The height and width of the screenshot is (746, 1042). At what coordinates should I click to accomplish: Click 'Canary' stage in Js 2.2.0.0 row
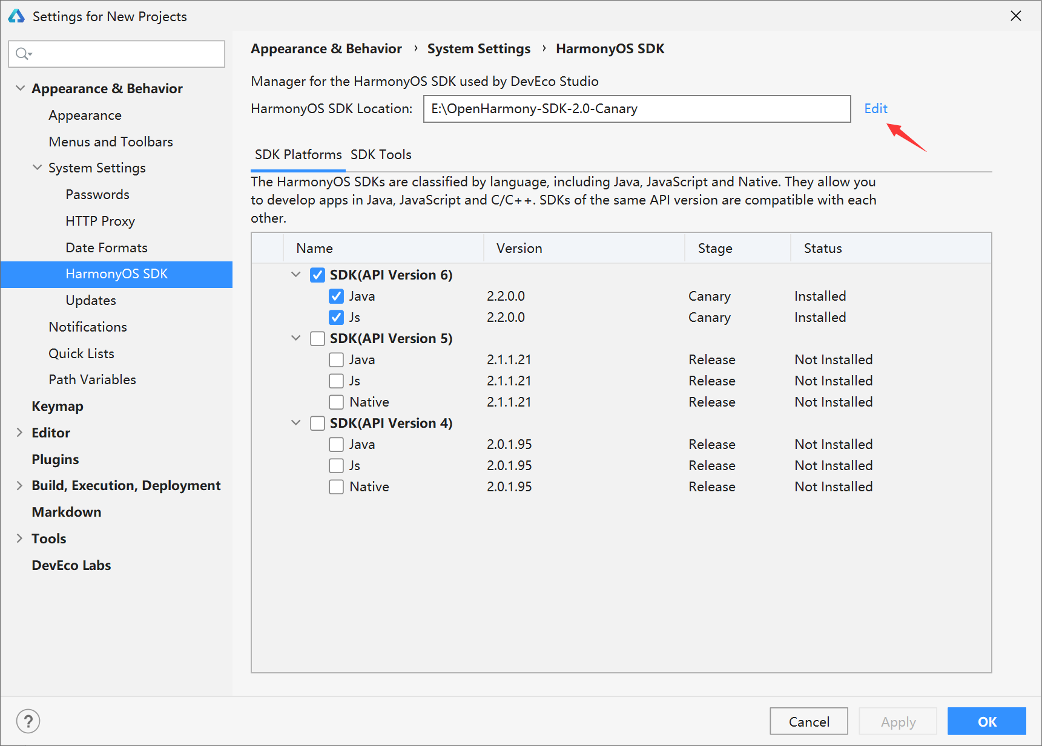click(709, 317)
